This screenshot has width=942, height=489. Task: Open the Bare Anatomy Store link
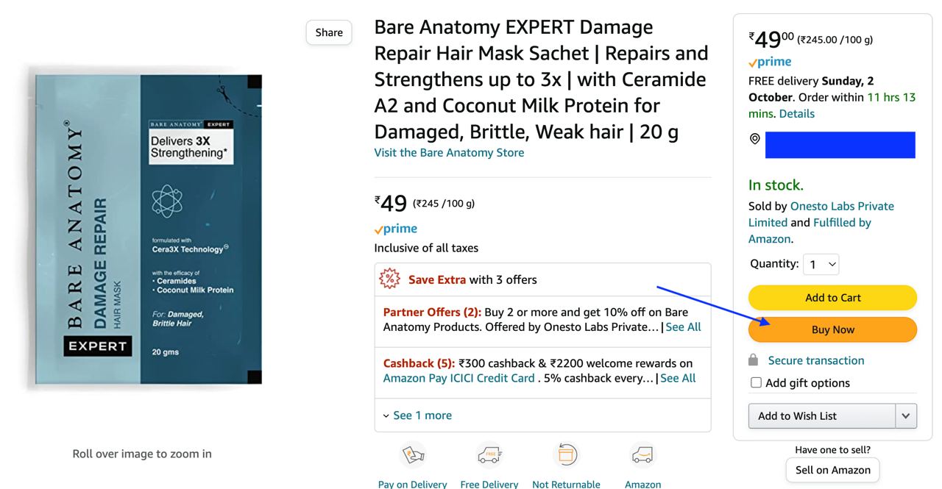(x=449, y=152)
